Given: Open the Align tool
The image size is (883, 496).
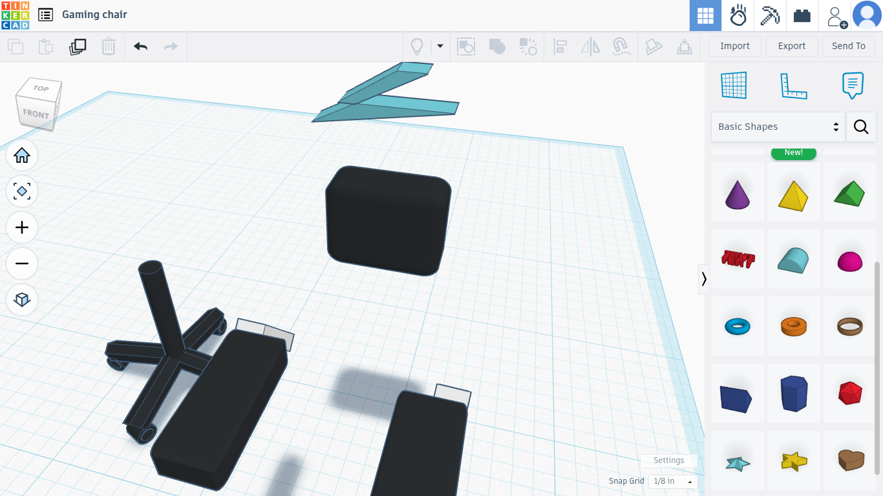Looking at the screenshot, I should pyautogui.click(x=560, y=46).
